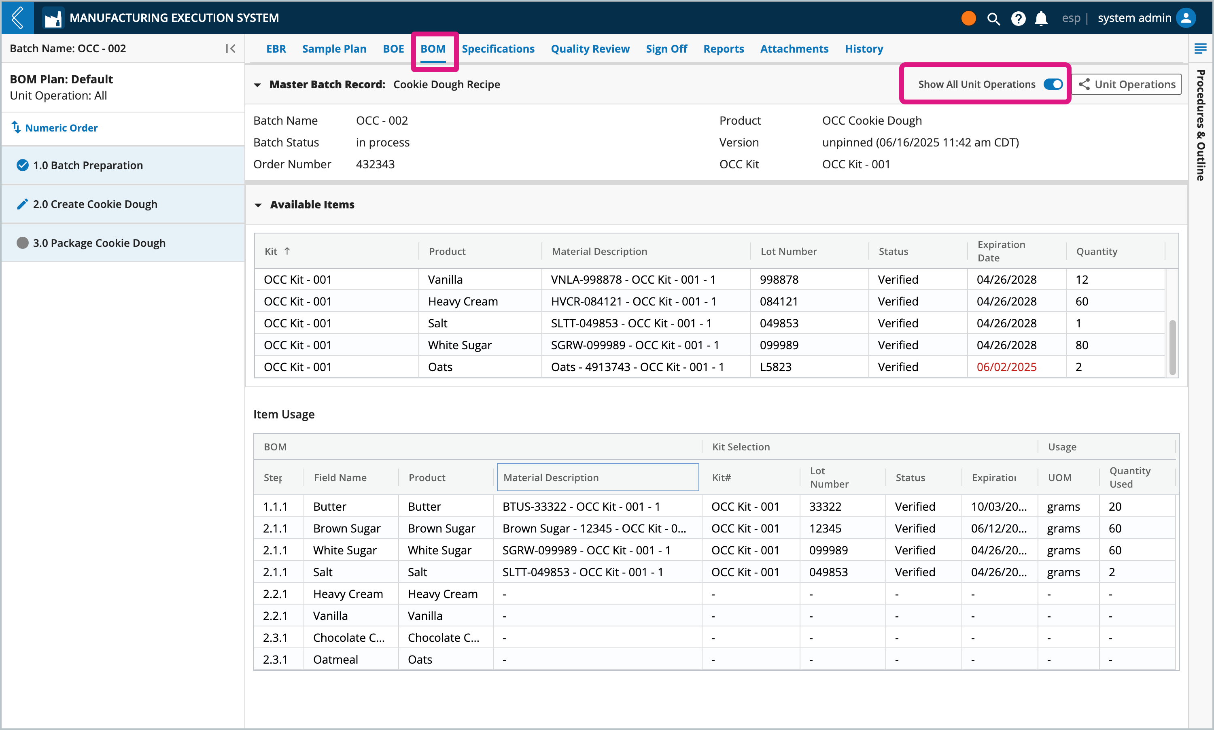Click the Material Description column header in Item Usage
This screenshot has width=1214, height=730.
(x=598, y=477)
